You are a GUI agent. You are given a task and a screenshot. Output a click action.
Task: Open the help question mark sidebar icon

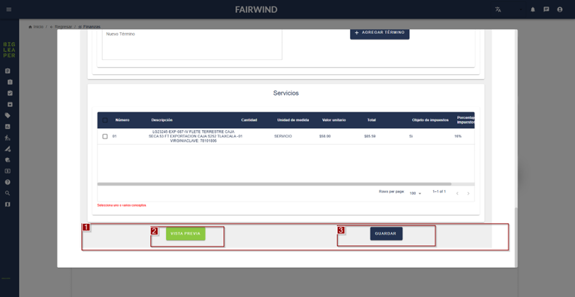(7, 182)
